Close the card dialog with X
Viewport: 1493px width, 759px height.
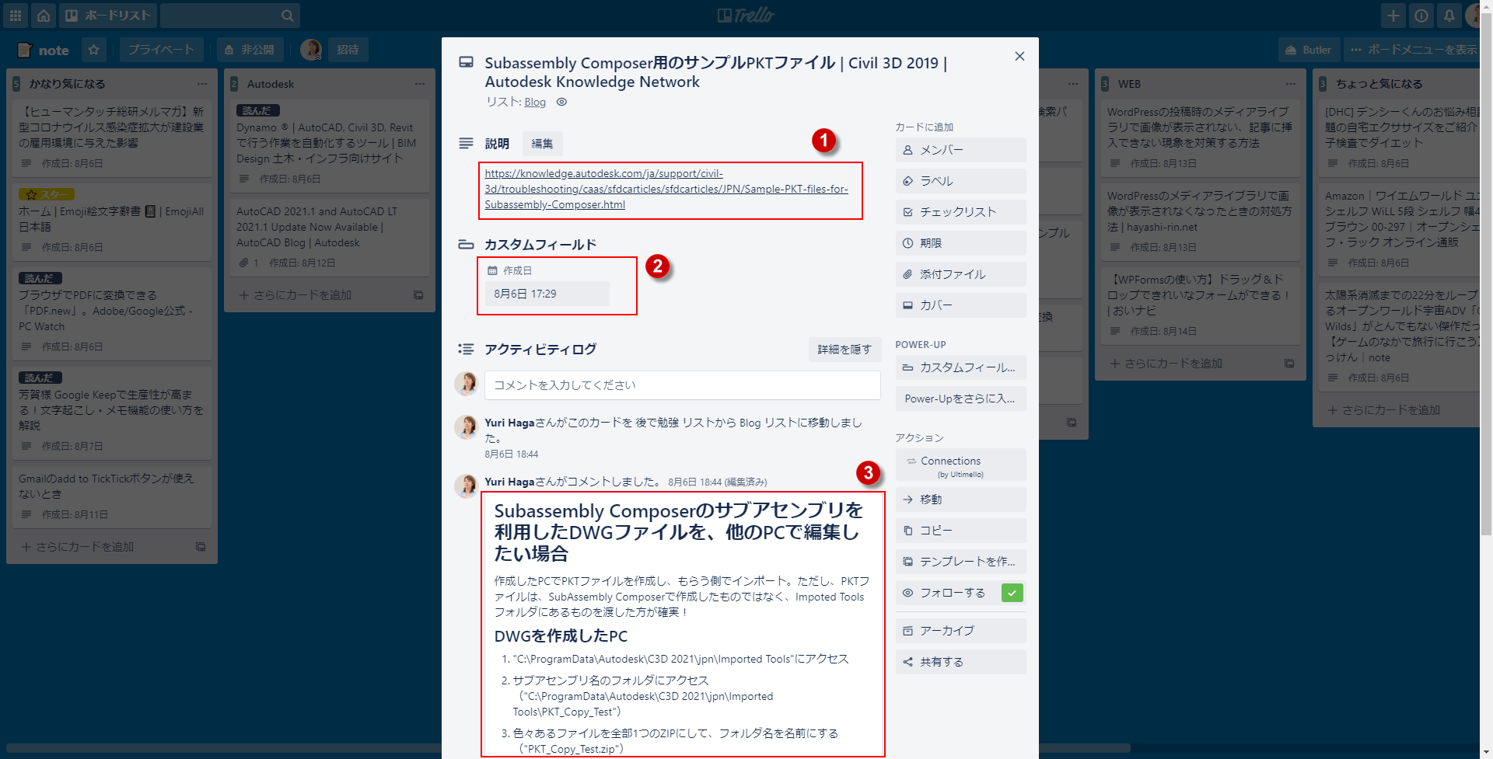pyautogui.click(x=1019, y=56)
